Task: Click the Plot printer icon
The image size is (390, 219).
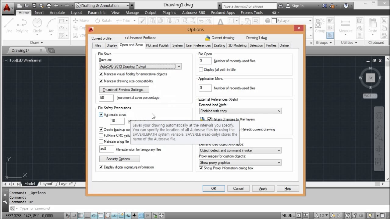Action: [x=49, y=6]
